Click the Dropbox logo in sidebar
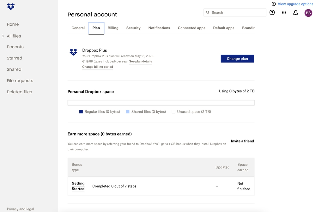The height and width of the screenshot is (212, 316). click(x=11, y=6)
